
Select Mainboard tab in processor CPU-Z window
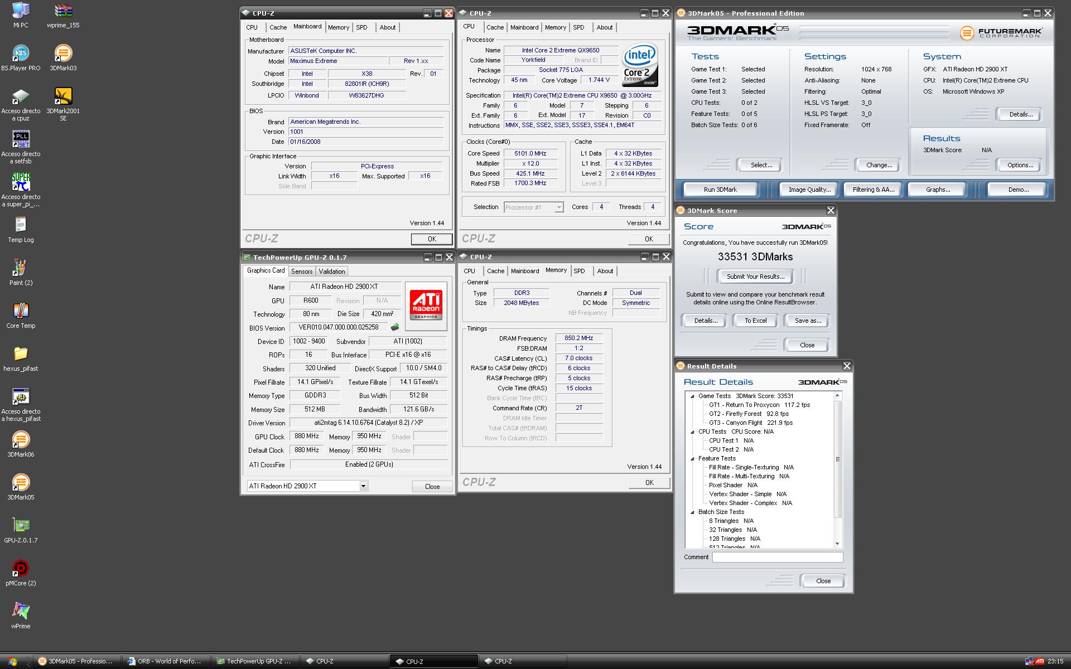tap(524, 27)
